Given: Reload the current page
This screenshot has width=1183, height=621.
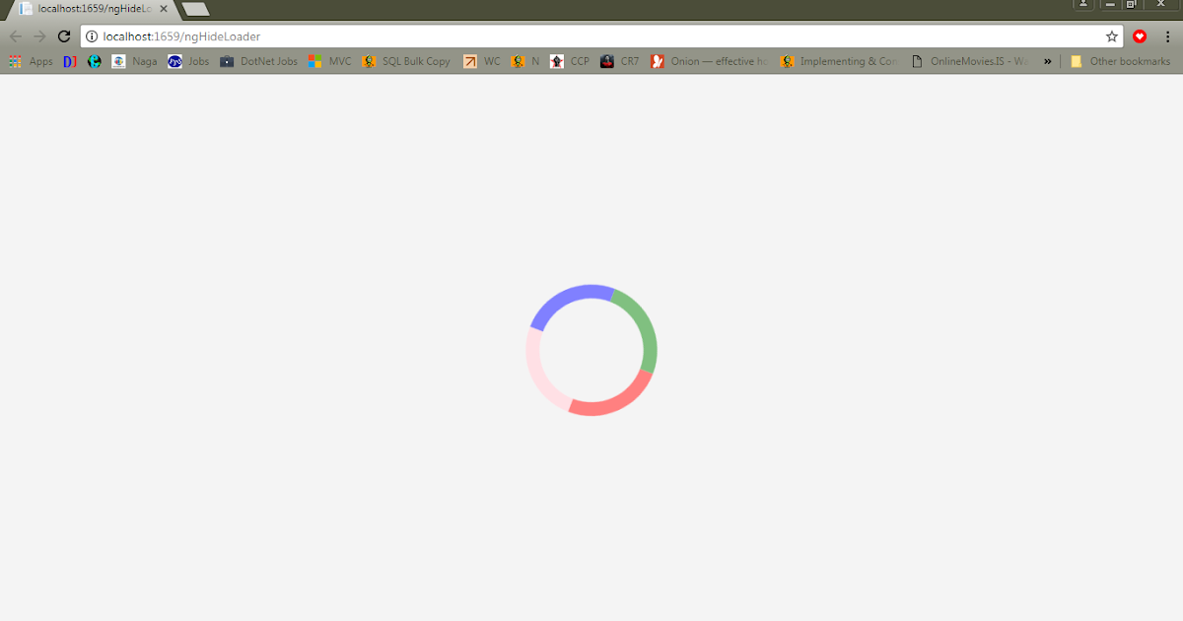Looking at the screenshot, I should [63, 35].
